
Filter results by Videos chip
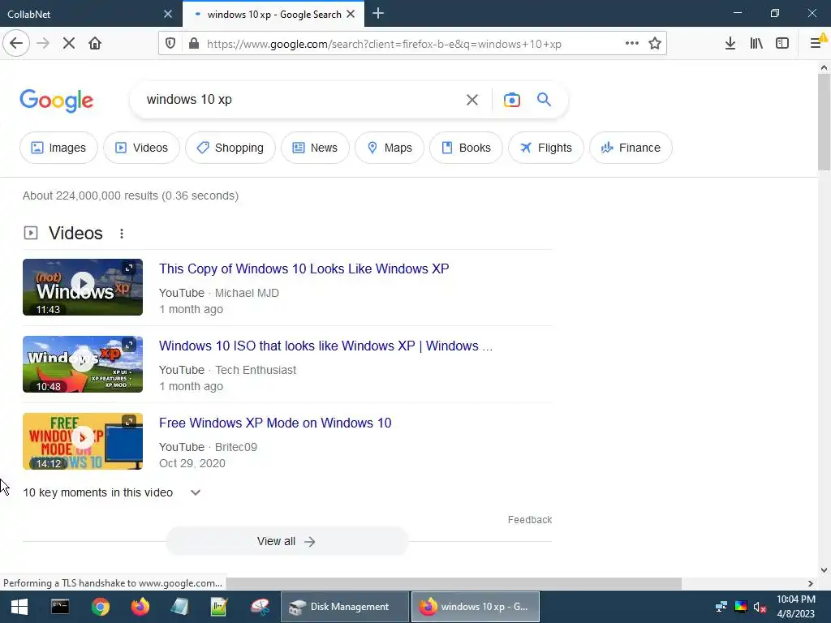coord(141,148)
